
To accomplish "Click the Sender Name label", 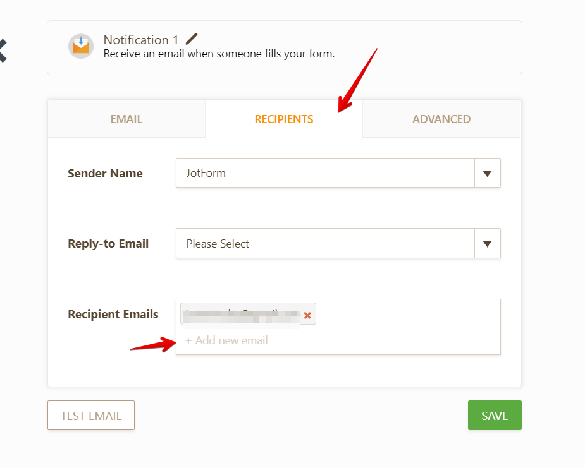I will pos(105,173).
